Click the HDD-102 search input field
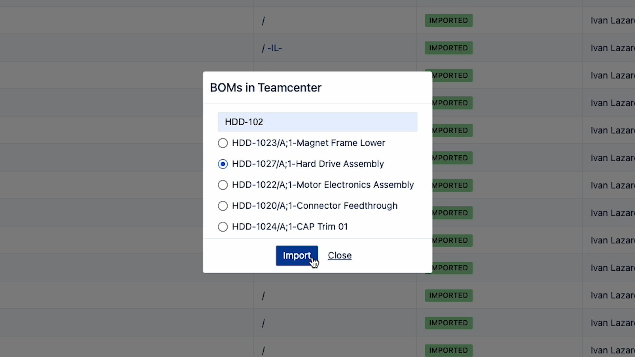This screenshot has width=635, height=357. click(x=317, y=122)
